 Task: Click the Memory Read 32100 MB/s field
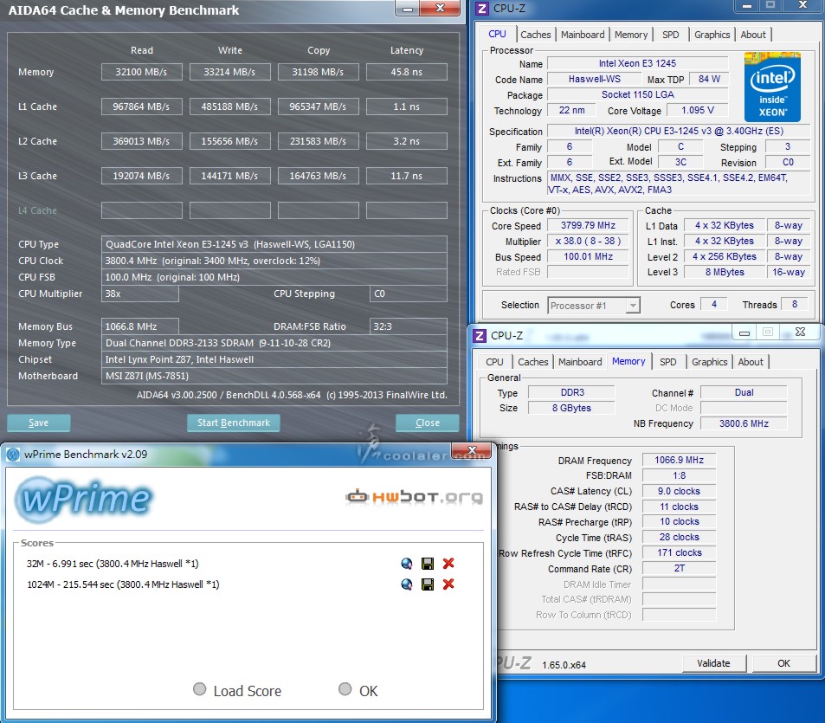[x=141, y=72]
